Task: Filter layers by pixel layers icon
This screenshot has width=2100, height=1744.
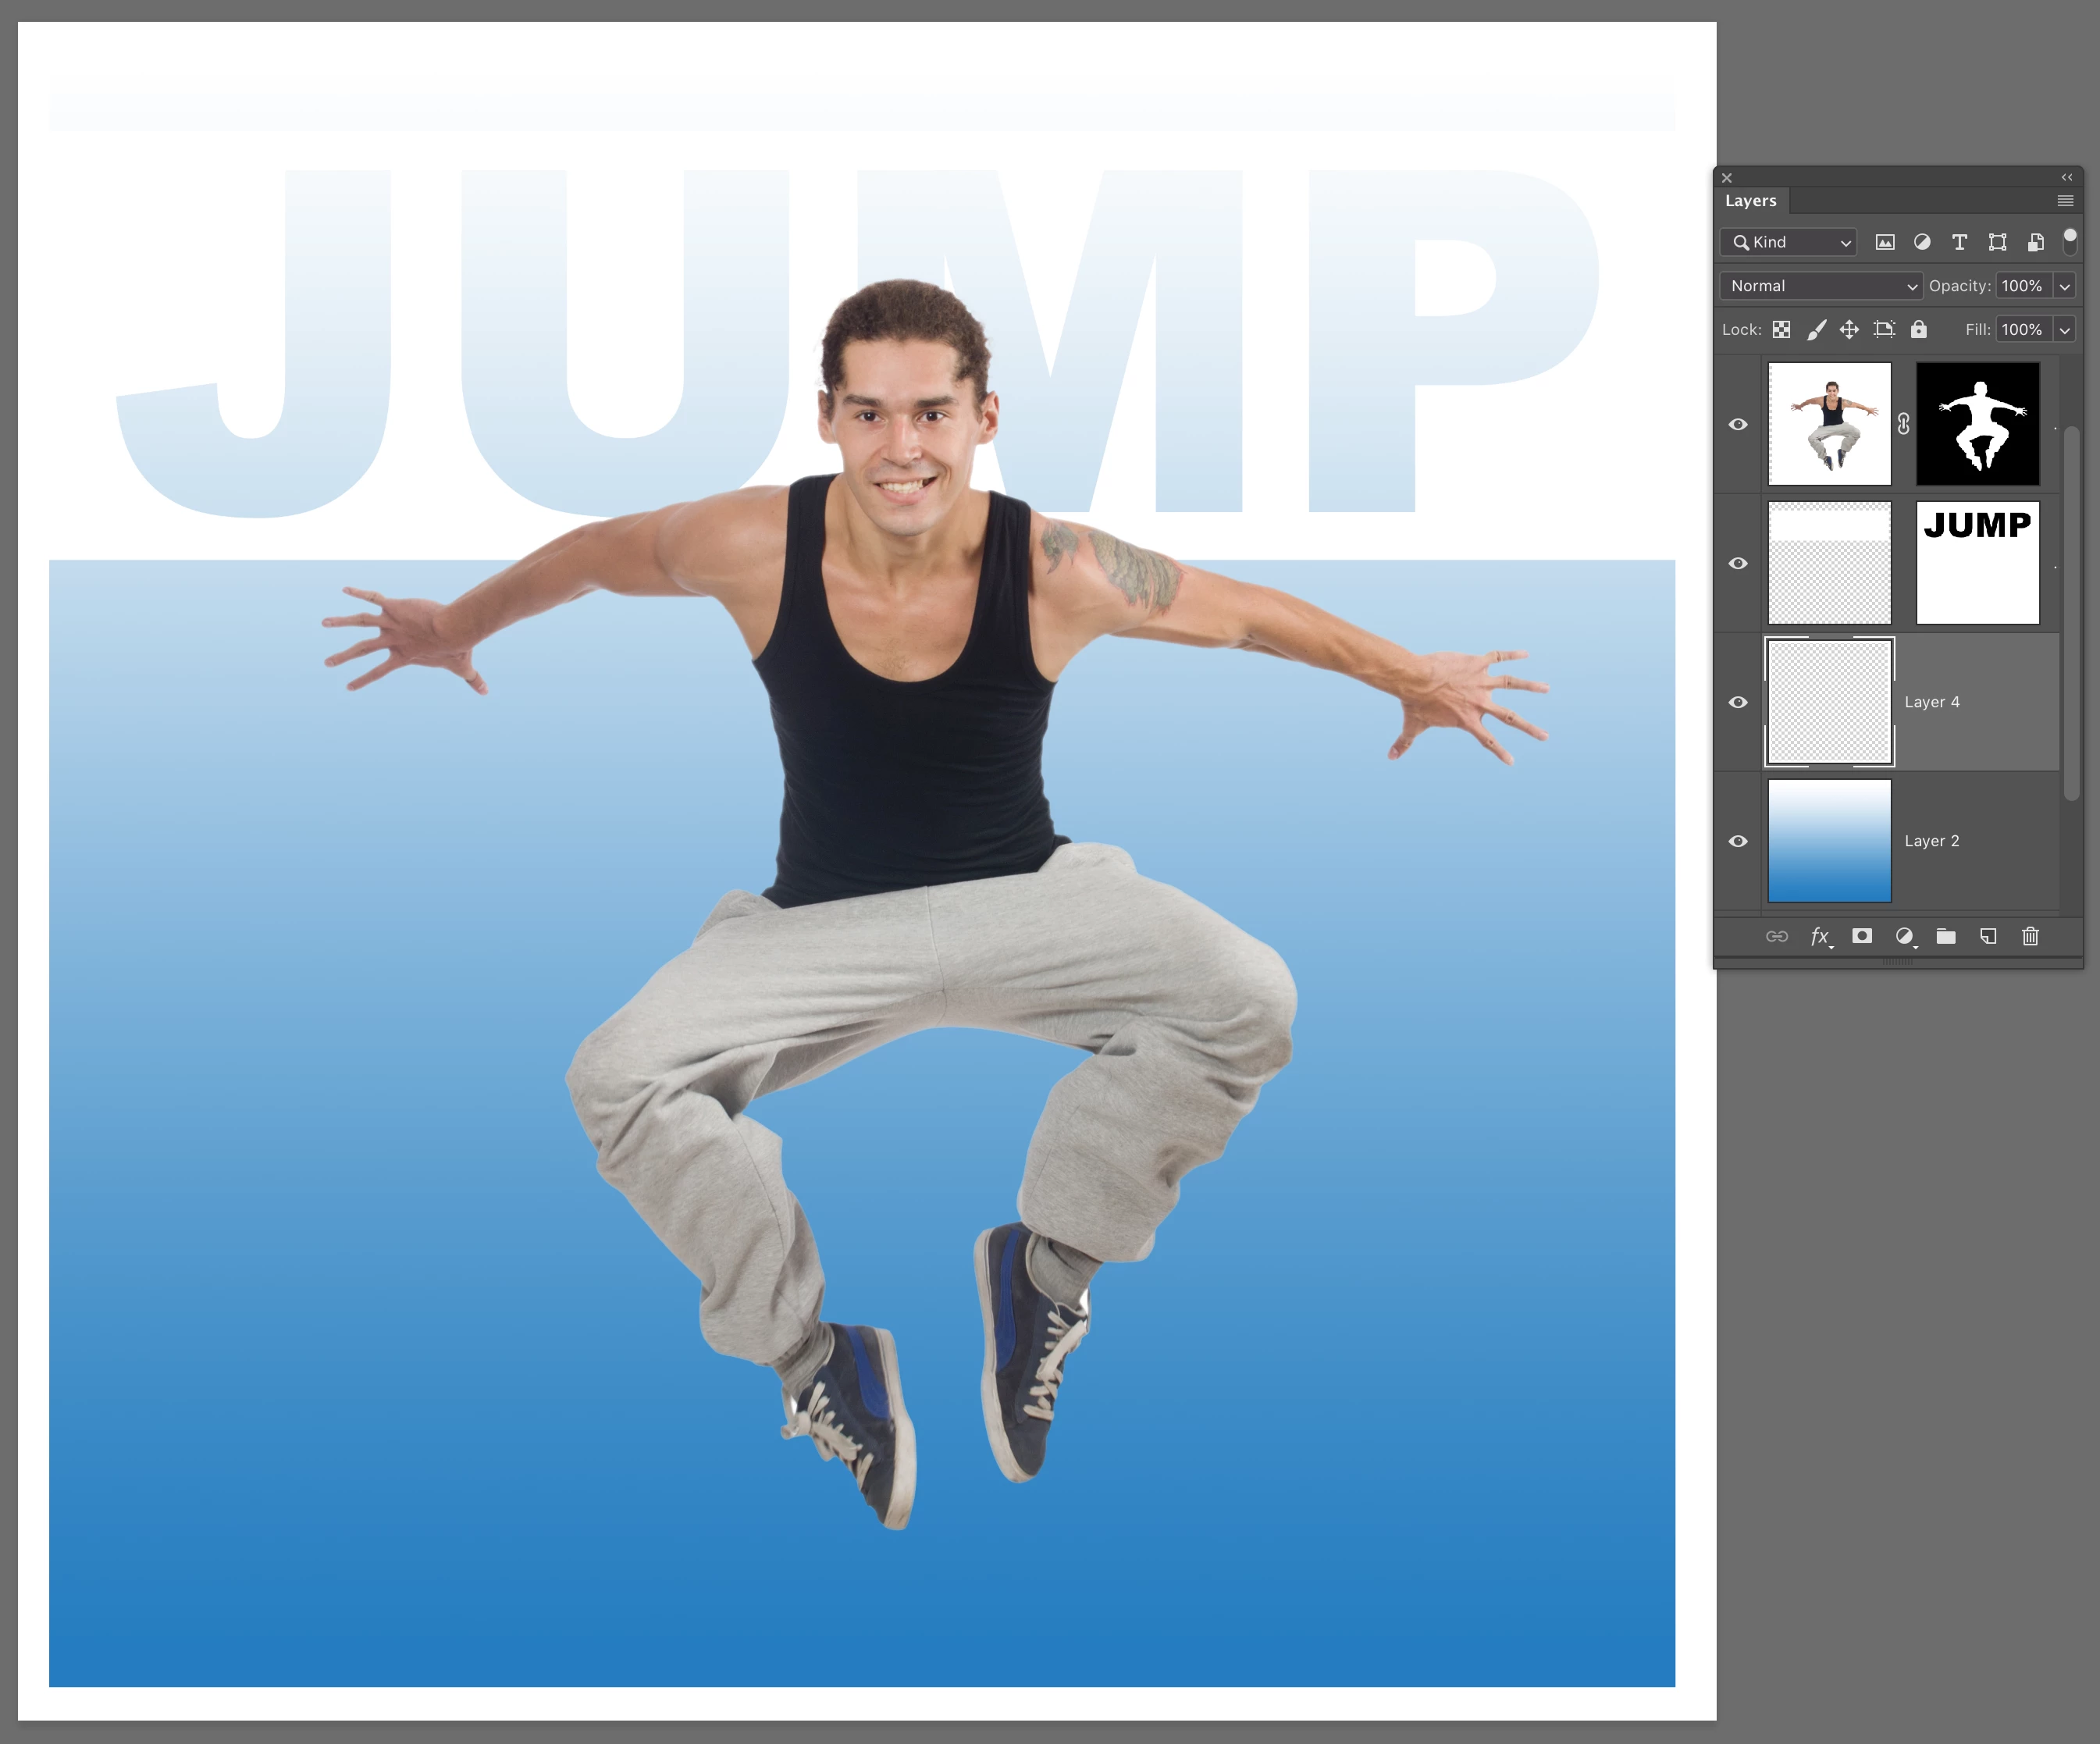Action: pos(1885,242)
